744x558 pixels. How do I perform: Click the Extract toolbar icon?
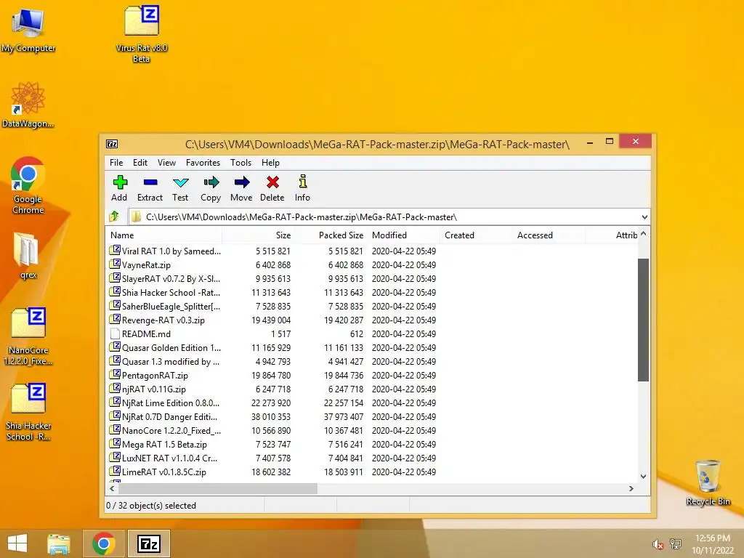150,188
